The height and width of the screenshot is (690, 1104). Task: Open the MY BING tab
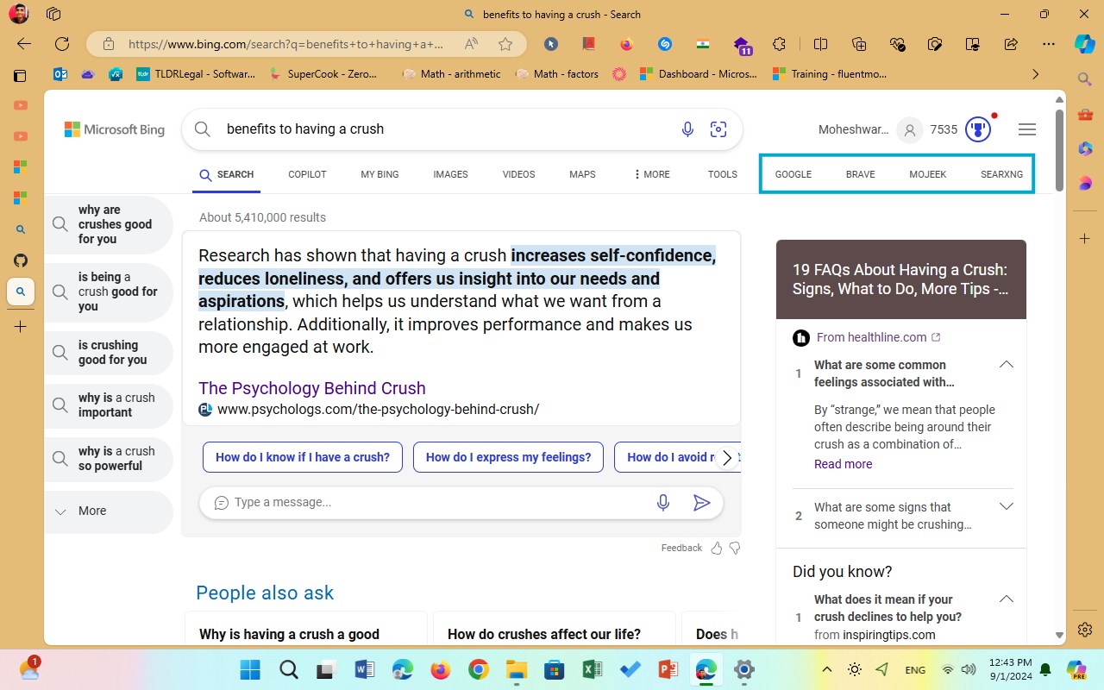[x=379, y=174]
